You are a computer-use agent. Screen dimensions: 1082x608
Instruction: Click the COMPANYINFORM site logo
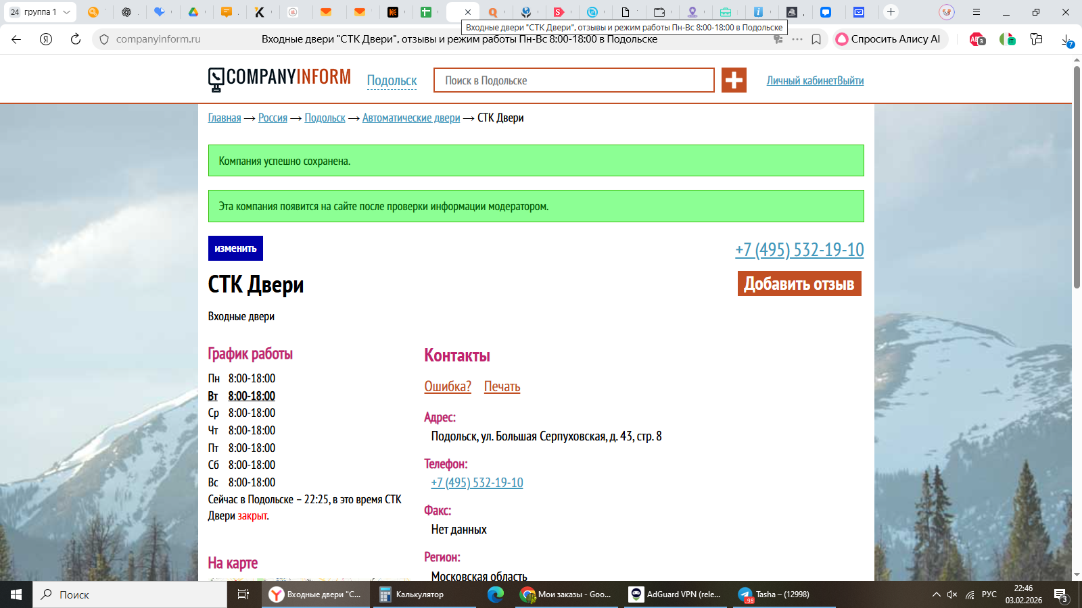coord(279,79)
